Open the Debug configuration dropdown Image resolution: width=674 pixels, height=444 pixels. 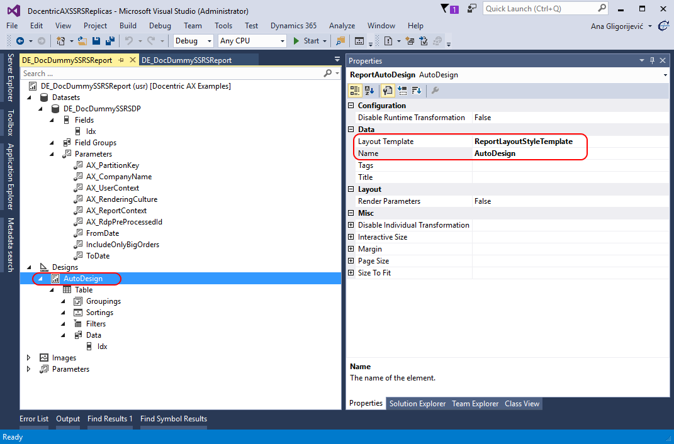210,42
